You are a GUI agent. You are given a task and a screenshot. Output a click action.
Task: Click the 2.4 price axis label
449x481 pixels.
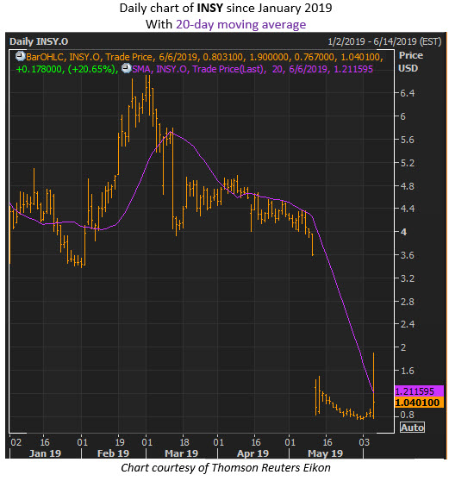[408, 324]
